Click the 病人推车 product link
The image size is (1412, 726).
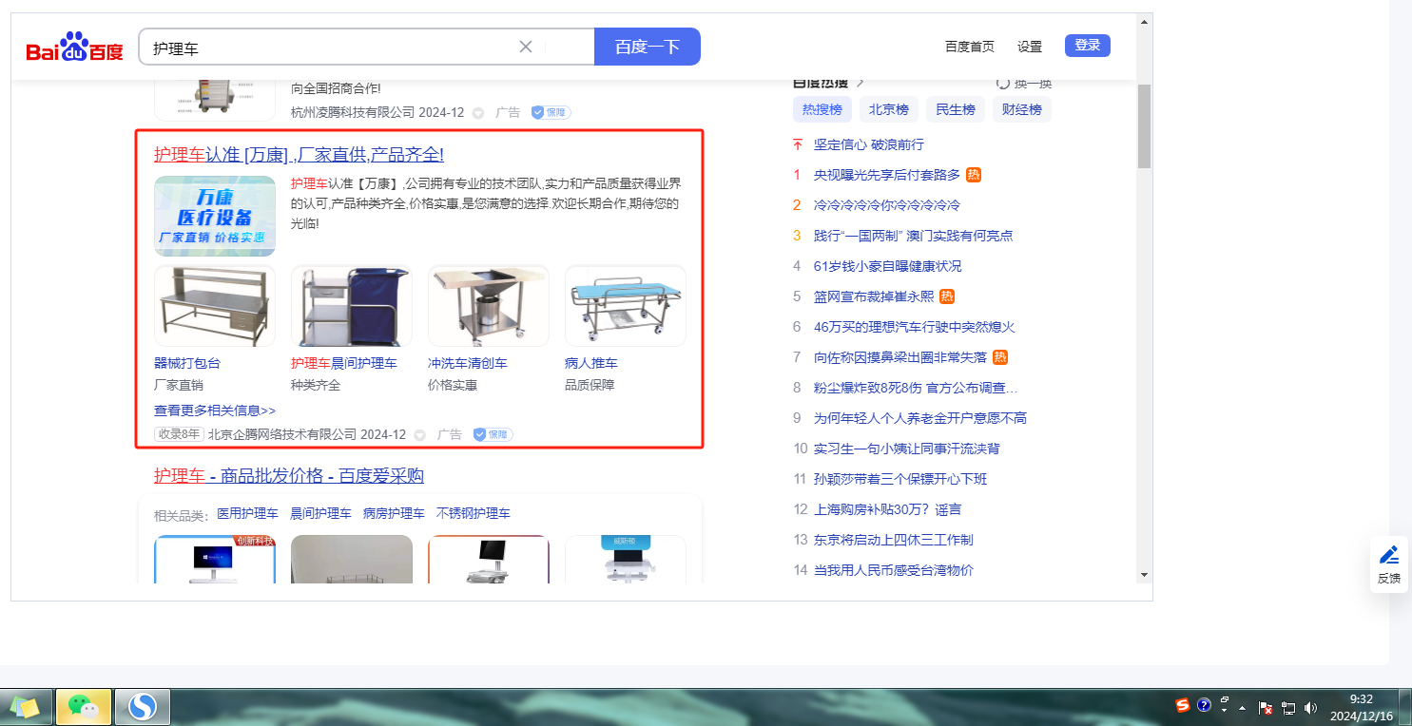coord(591,363)
